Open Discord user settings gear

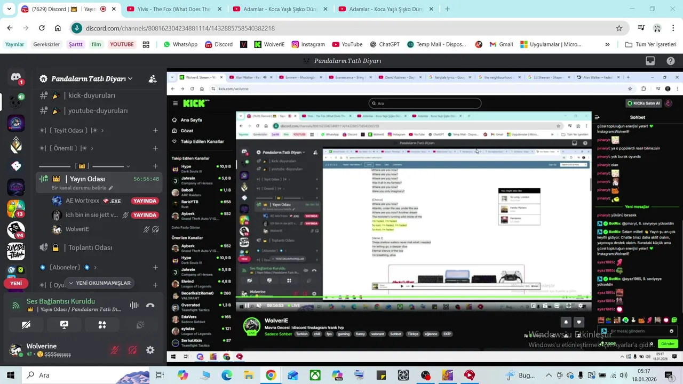click(150, 350)
